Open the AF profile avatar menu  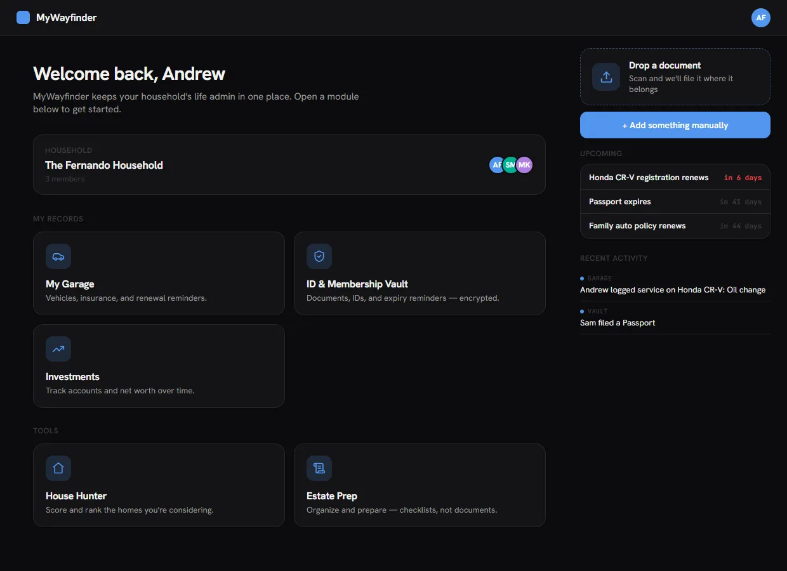point(761,18)
